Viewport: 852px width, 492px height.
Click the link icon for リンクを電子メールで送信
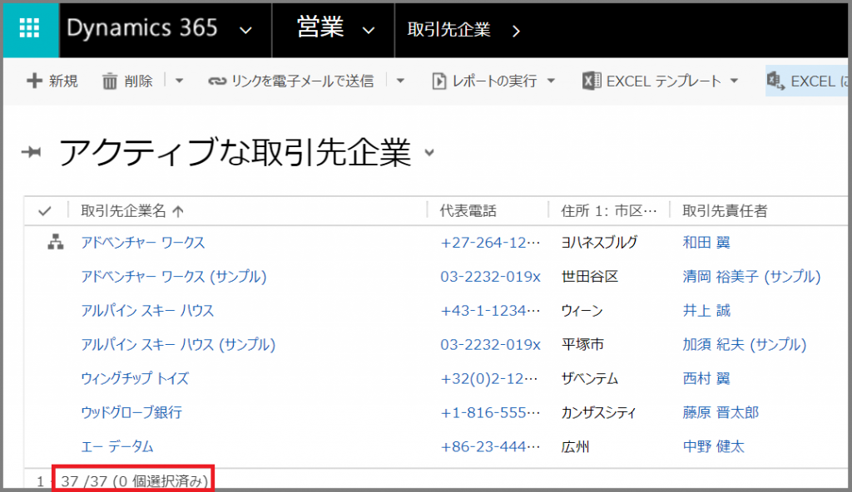(216, 81)
